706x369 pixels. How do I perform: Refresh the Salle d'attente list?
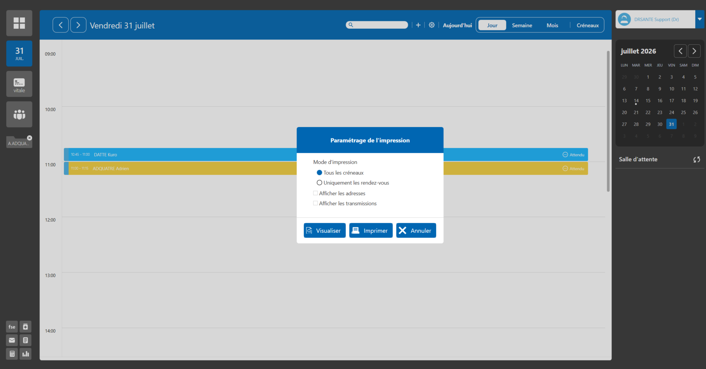tap(696, 159)
